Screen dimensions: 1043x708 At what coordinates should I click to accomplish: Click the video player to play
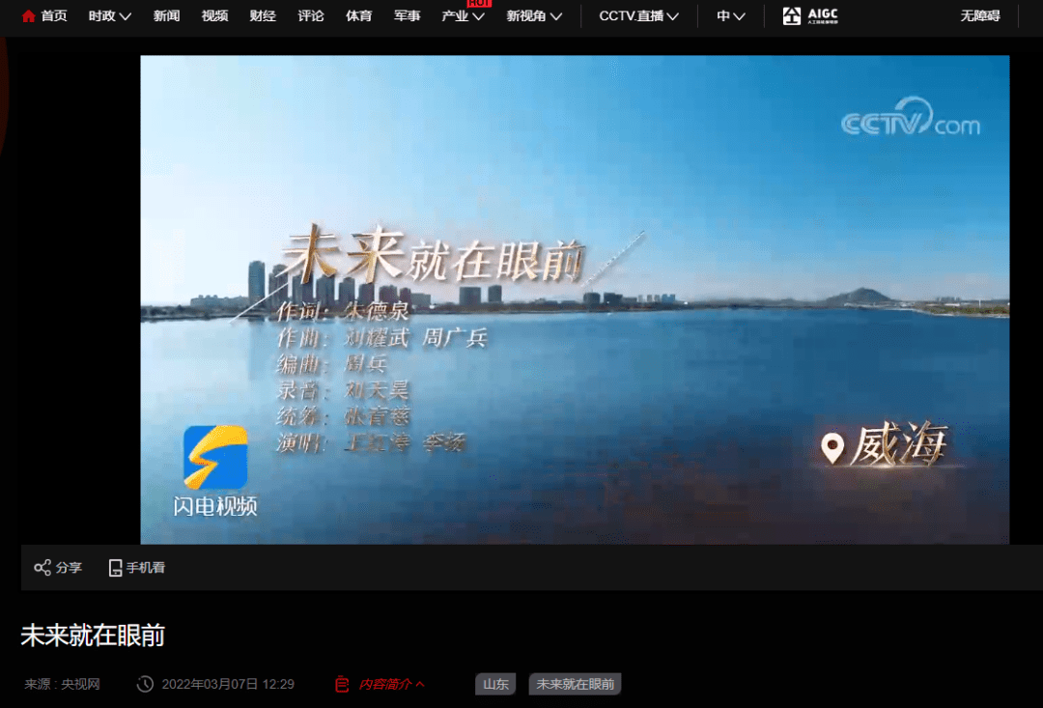tap(575, 299)
